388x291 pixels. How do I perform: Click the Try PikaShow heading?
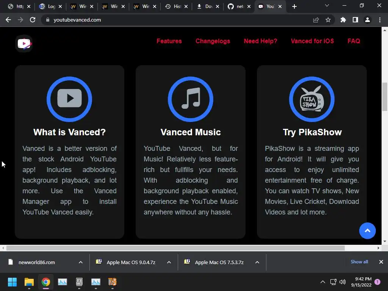tap(312, 132)
